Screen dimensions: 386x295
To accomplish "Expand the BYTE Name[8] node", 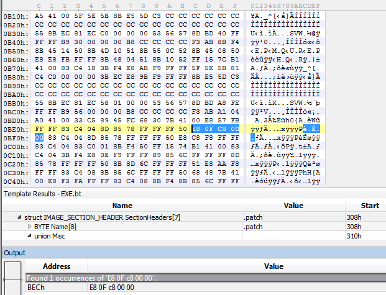I will pos(29,226).
